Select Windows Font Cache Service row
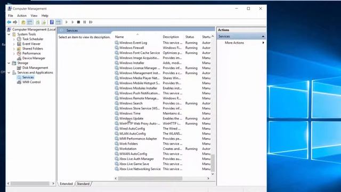 tap(140, 53)
